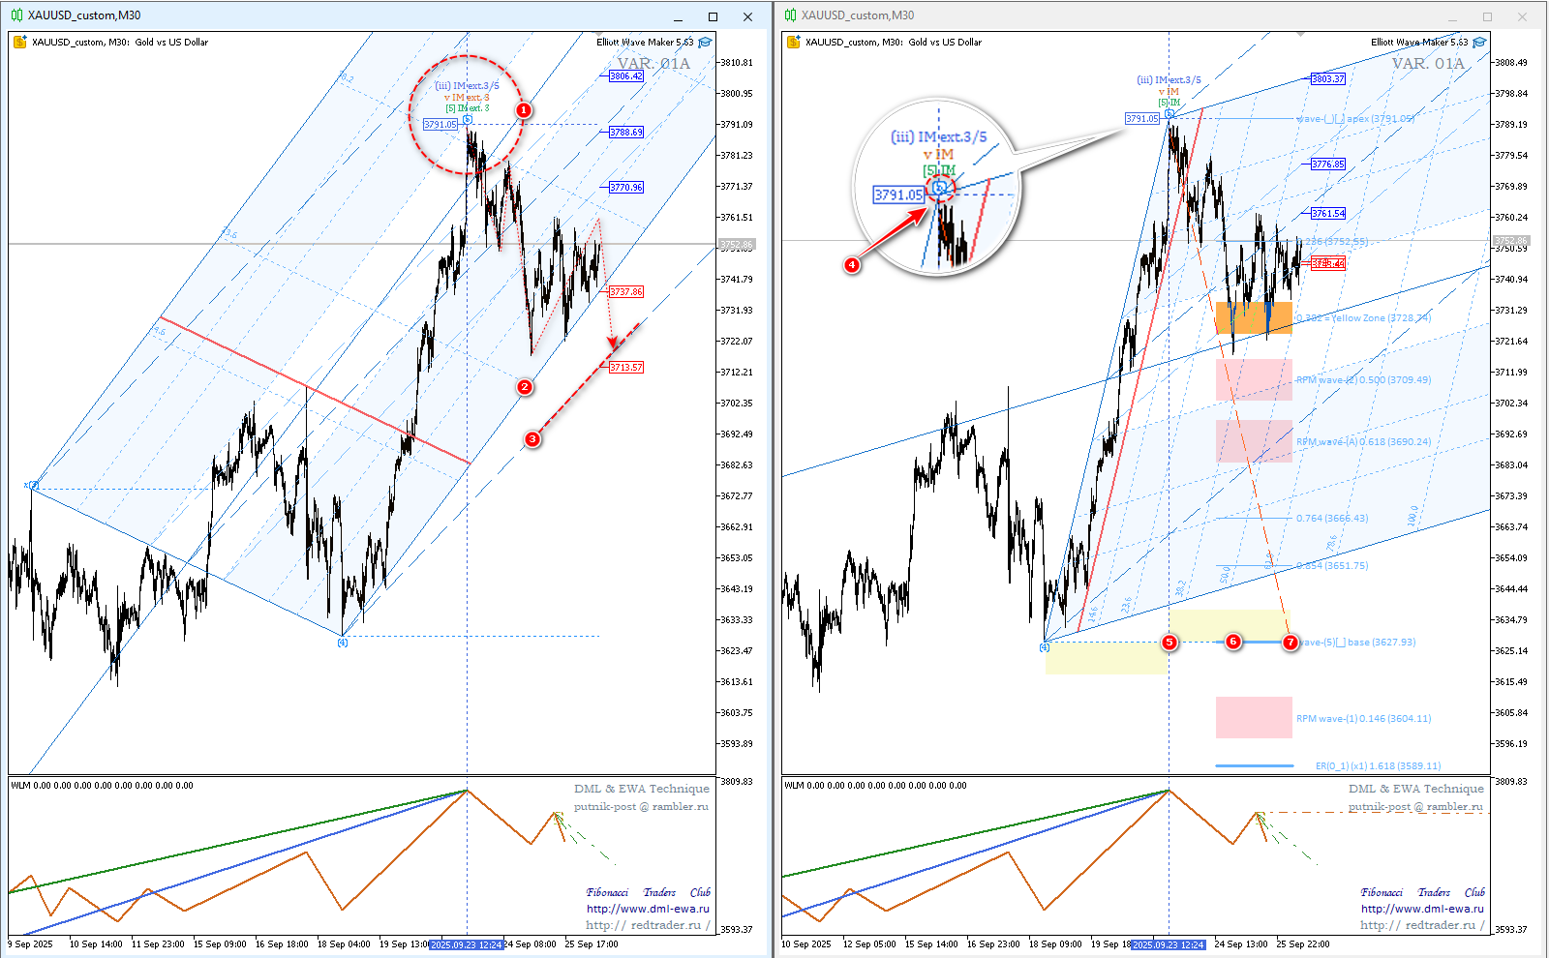Click the gold symbol icon in left chart header
Image resolution: width=1549 pixels, height=958 pixels.
(x=20, y=42)
